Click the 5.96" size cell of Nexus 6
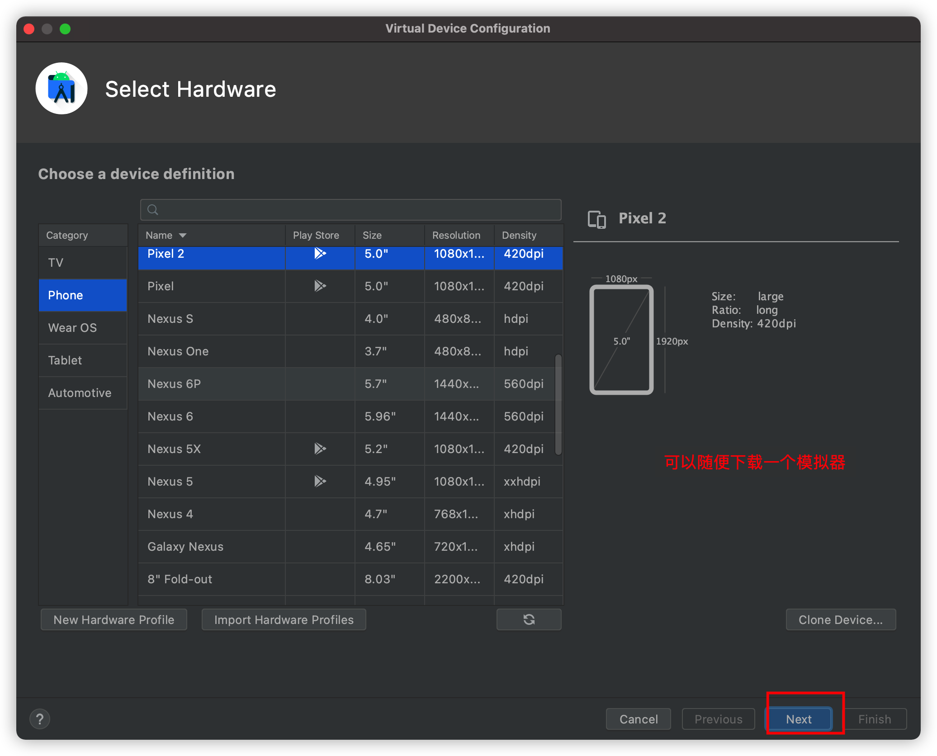Image resolution: width=937 pixels, height=756 pixels. coord(390,416)
